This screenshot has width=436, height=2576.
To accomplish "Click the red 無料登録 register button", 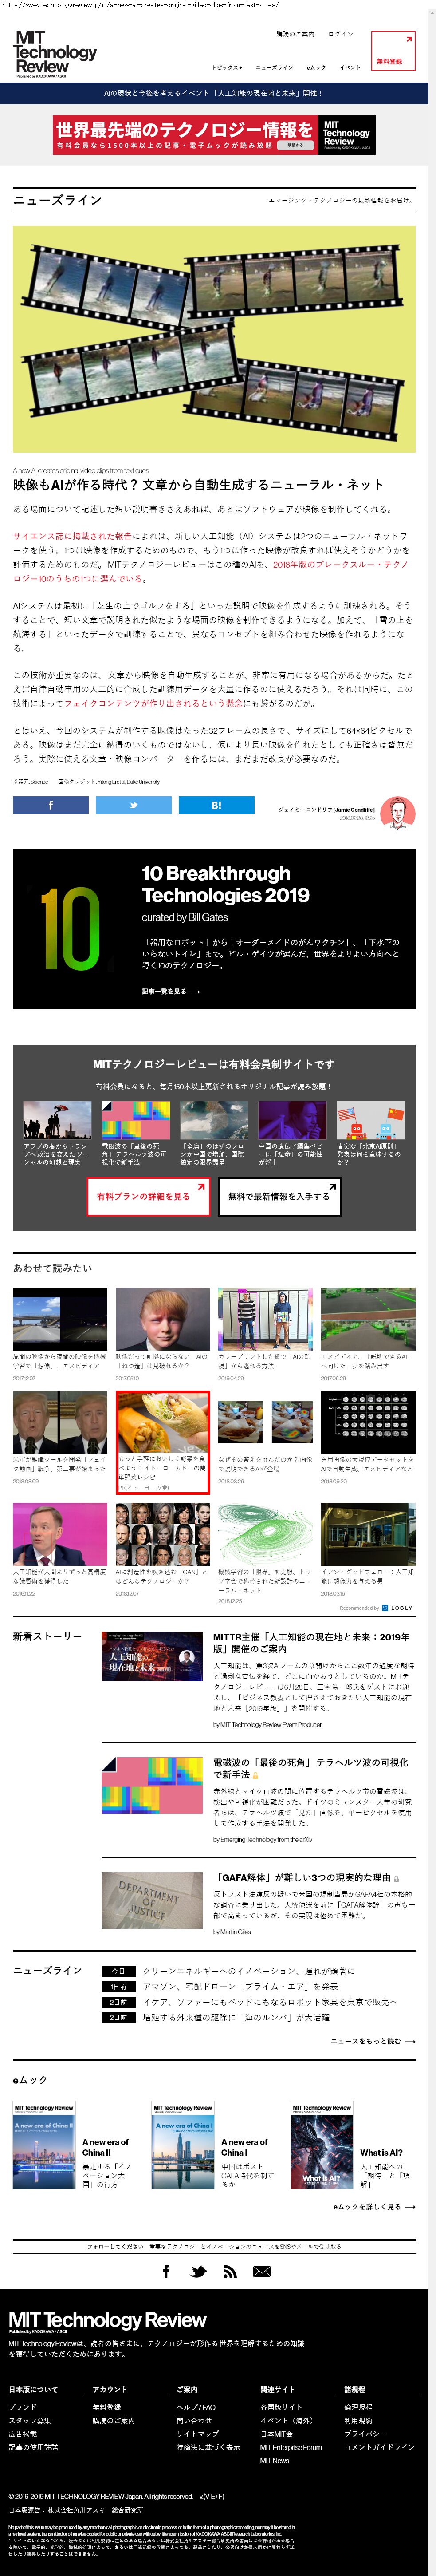I will 392,51.
